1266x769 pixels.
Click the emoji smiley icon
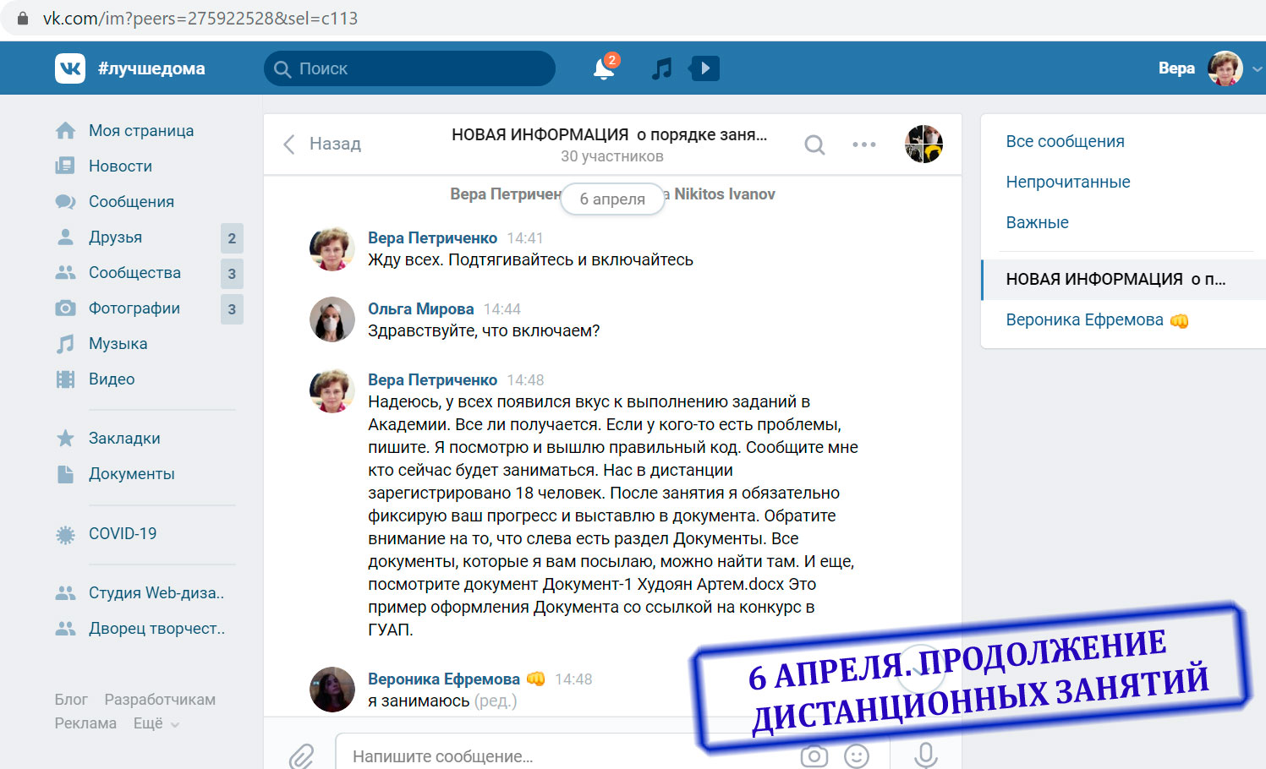(x=857, y=755)
